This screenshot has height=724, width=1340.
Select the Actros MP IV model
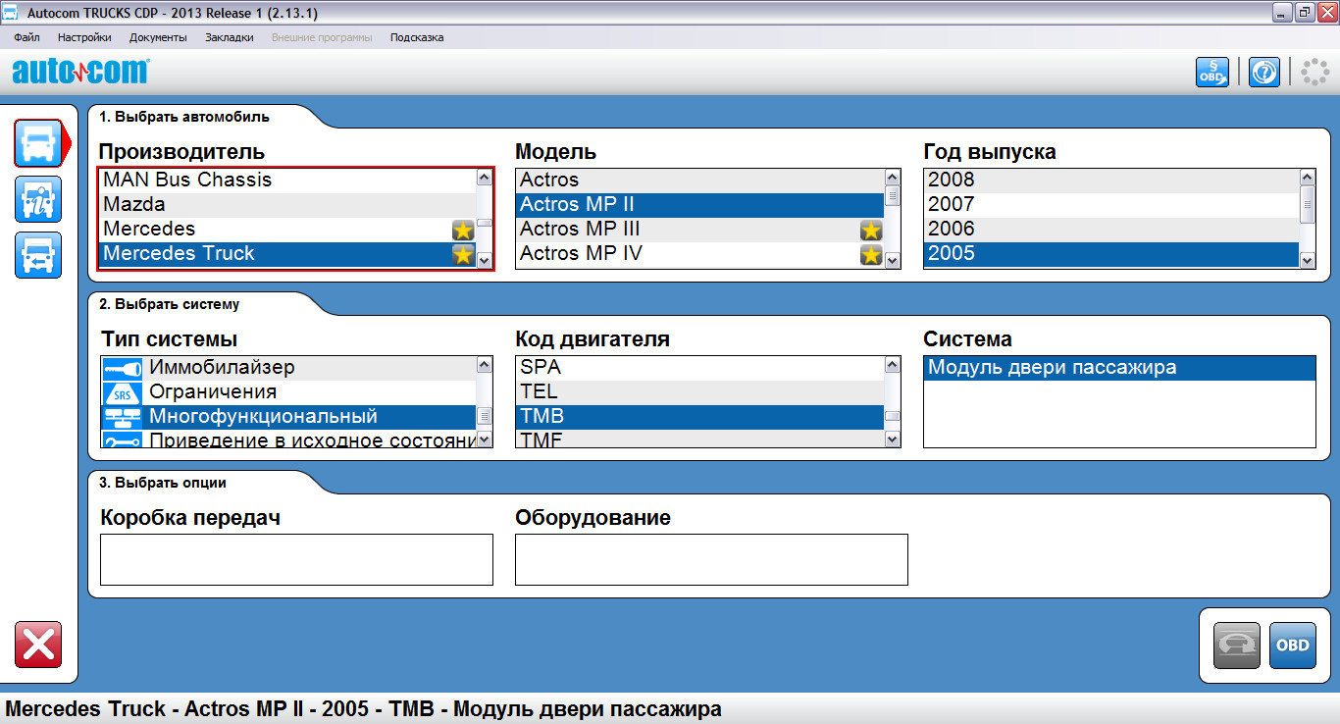(x=699, y=253)
